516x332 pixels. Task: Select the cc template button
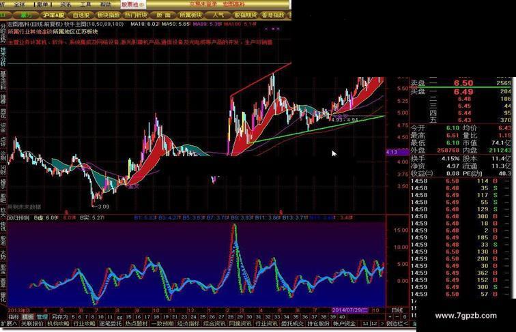(x=119, y=317)
